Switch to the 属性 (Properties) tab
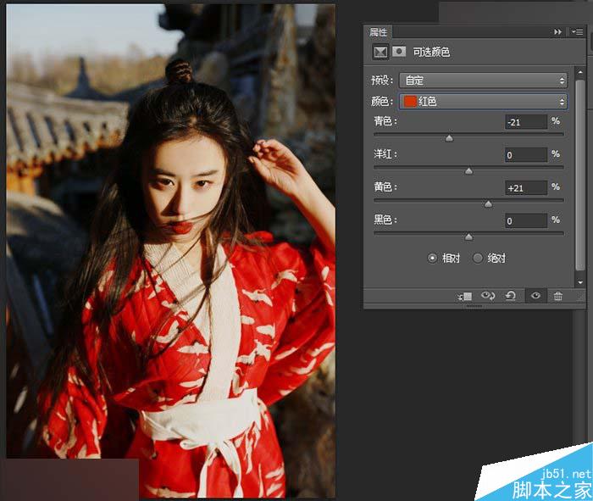 378,32
